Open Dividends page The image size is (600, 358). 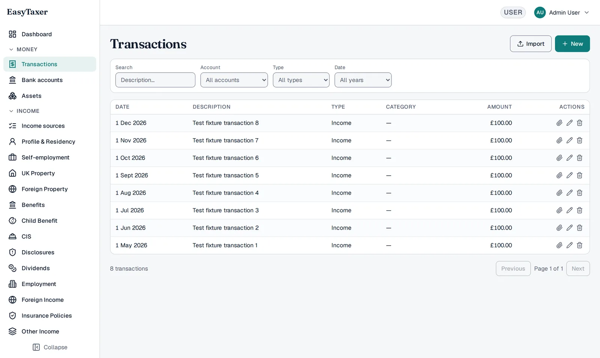50,268
